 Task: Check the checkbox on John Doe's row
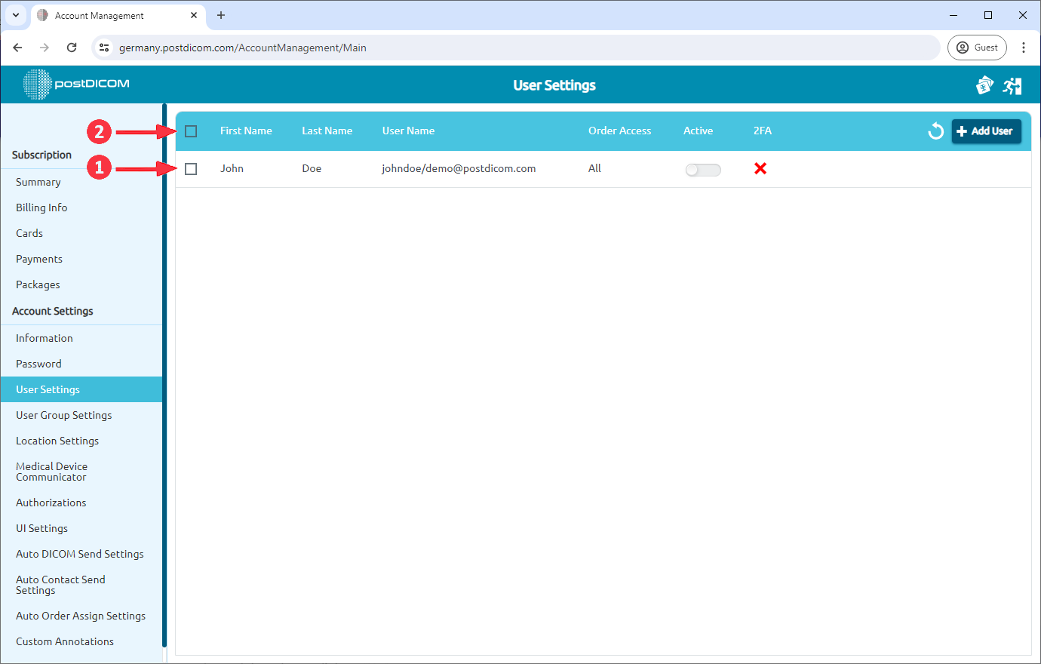click(x=191, y=168)
